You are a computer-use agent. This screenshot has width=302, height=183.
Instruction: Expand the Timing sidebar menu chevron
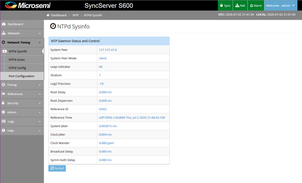(40, 85)
